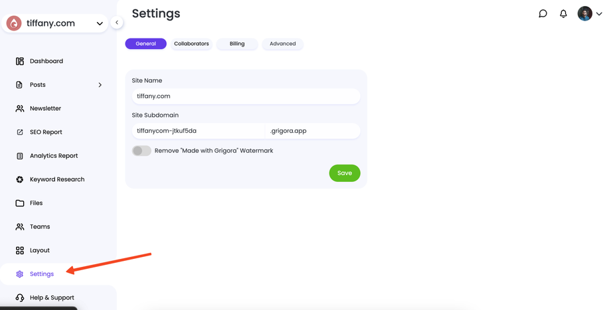Click the Layout grid icon
This screenshot has height=310, width=611.
click(20, 250)
